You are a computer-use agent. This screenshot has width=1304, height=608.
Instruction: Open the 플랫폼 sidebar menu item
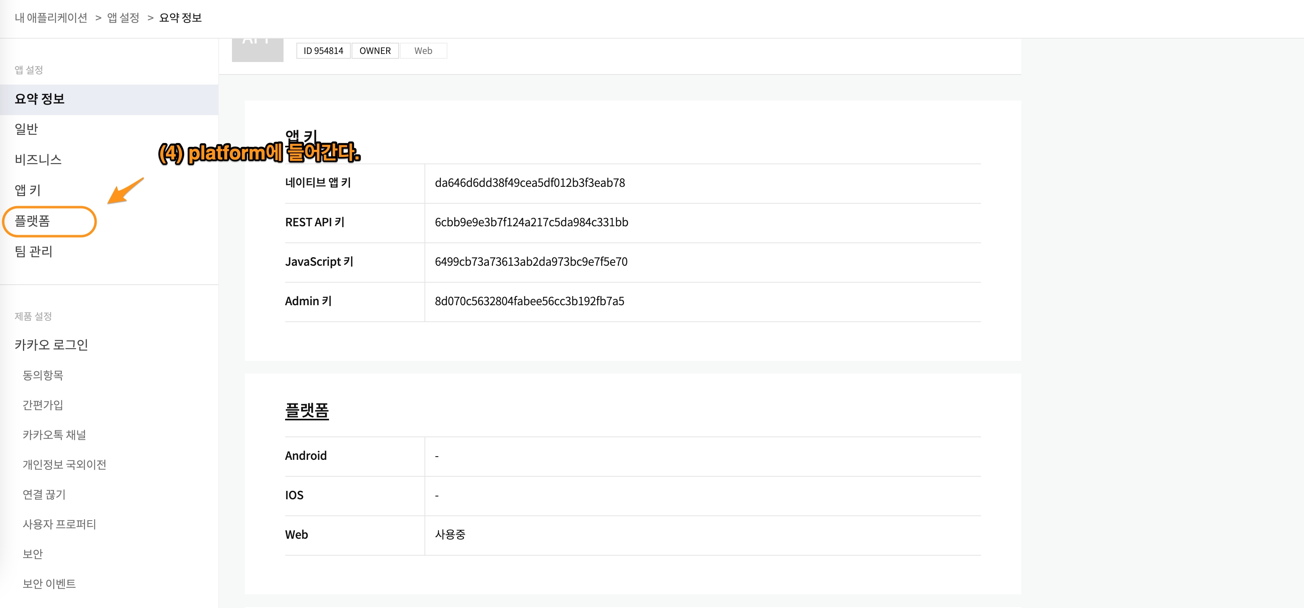point(32,221)
